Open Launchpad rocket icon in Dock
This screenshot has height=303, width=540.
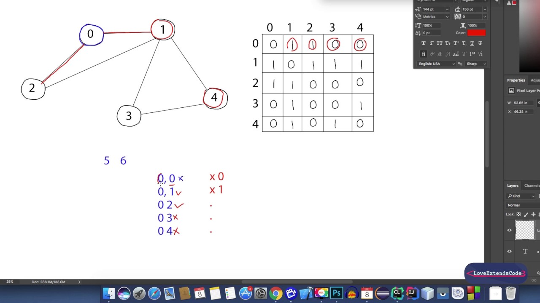click(x=139, y=293)
